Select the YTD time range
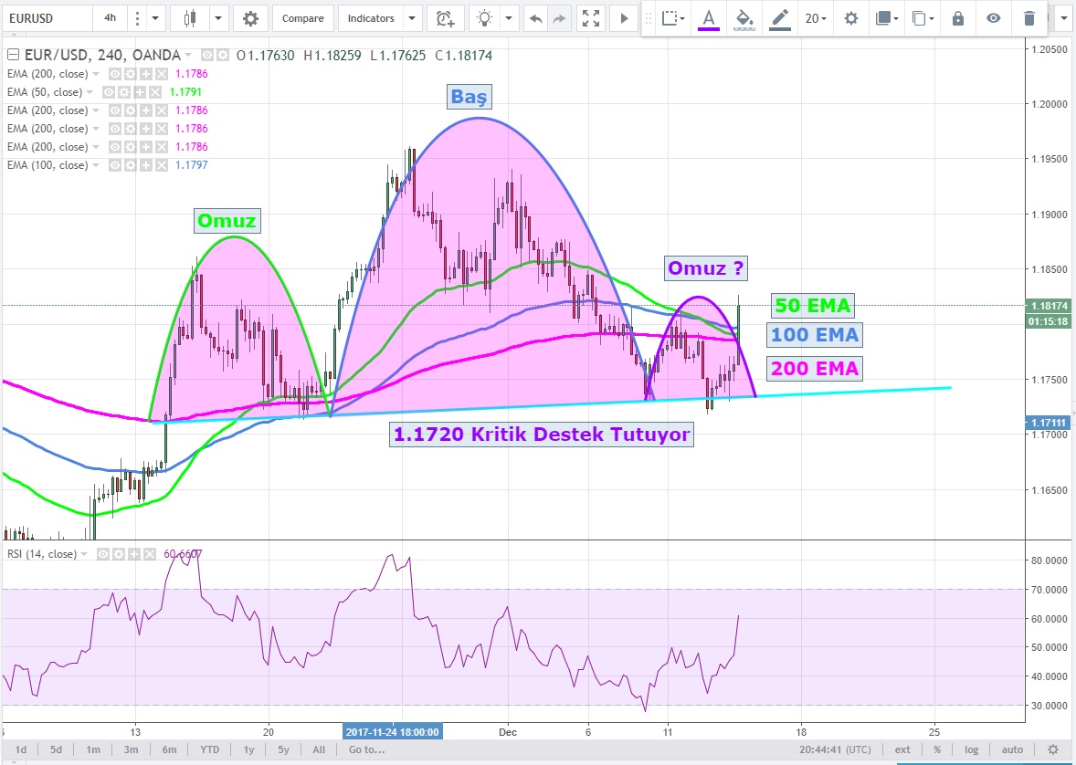 click(x=211, y=749)
